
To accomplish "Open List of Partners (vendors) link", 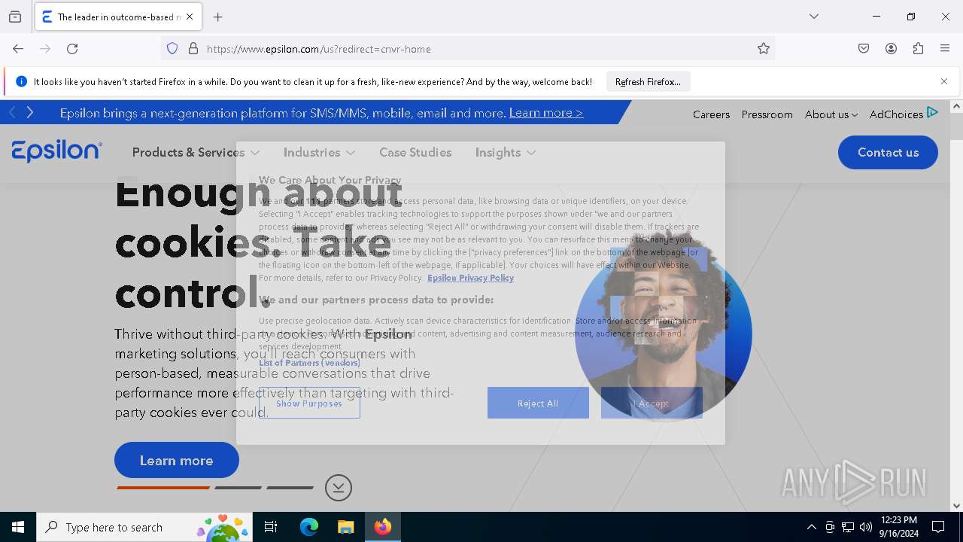I will pos(309,363).
